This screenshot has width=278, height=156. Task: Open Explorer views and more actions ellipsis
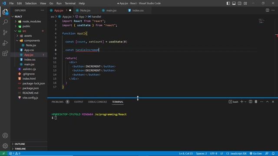point(42,10)
